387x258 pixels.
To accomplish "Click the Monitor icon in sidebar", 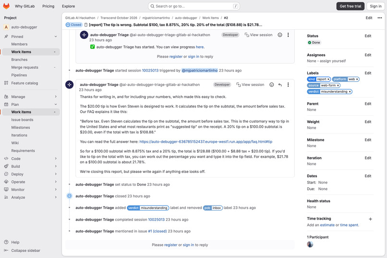I will 6,189.
